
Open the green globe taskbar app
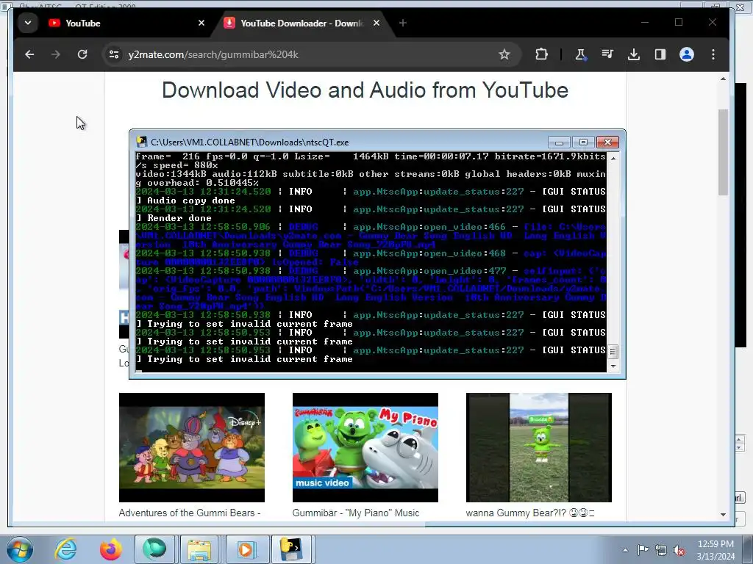pos(154,549)
